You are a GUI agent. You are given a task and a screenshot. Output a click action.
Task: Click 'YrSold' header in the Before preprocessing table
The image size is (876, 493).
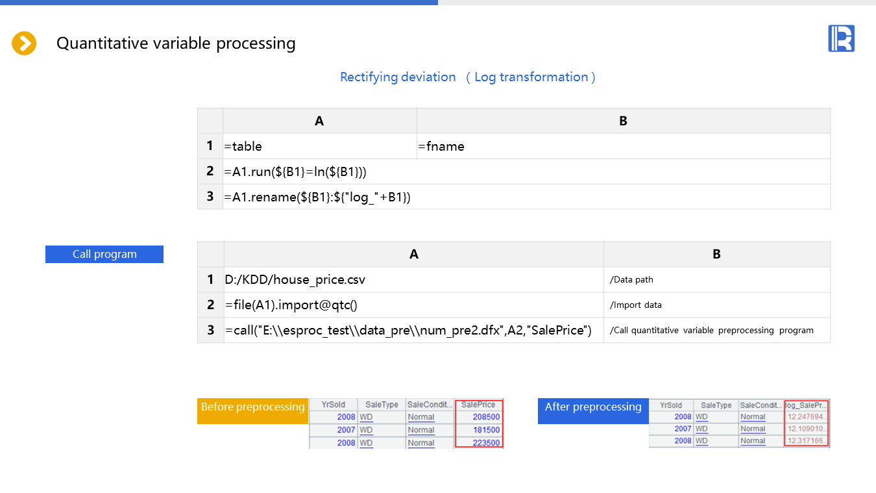point(334,405)
